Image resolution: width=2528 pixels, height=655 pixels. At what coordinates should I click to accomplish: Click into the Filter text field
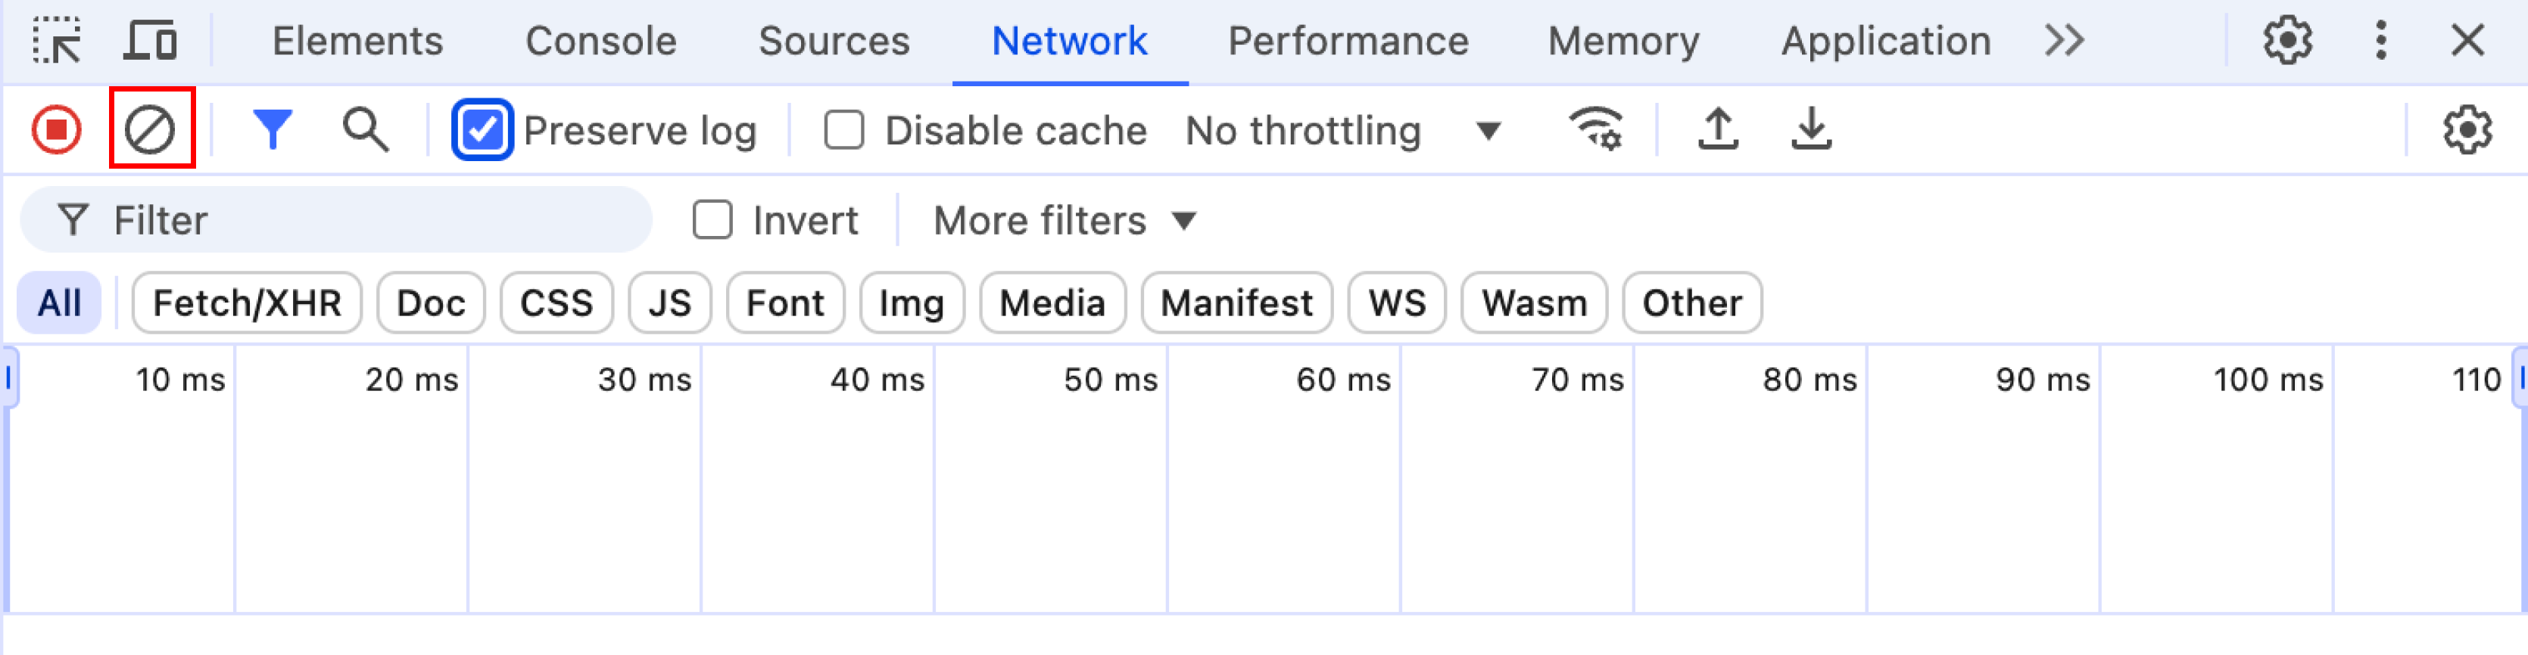[335, 219]
